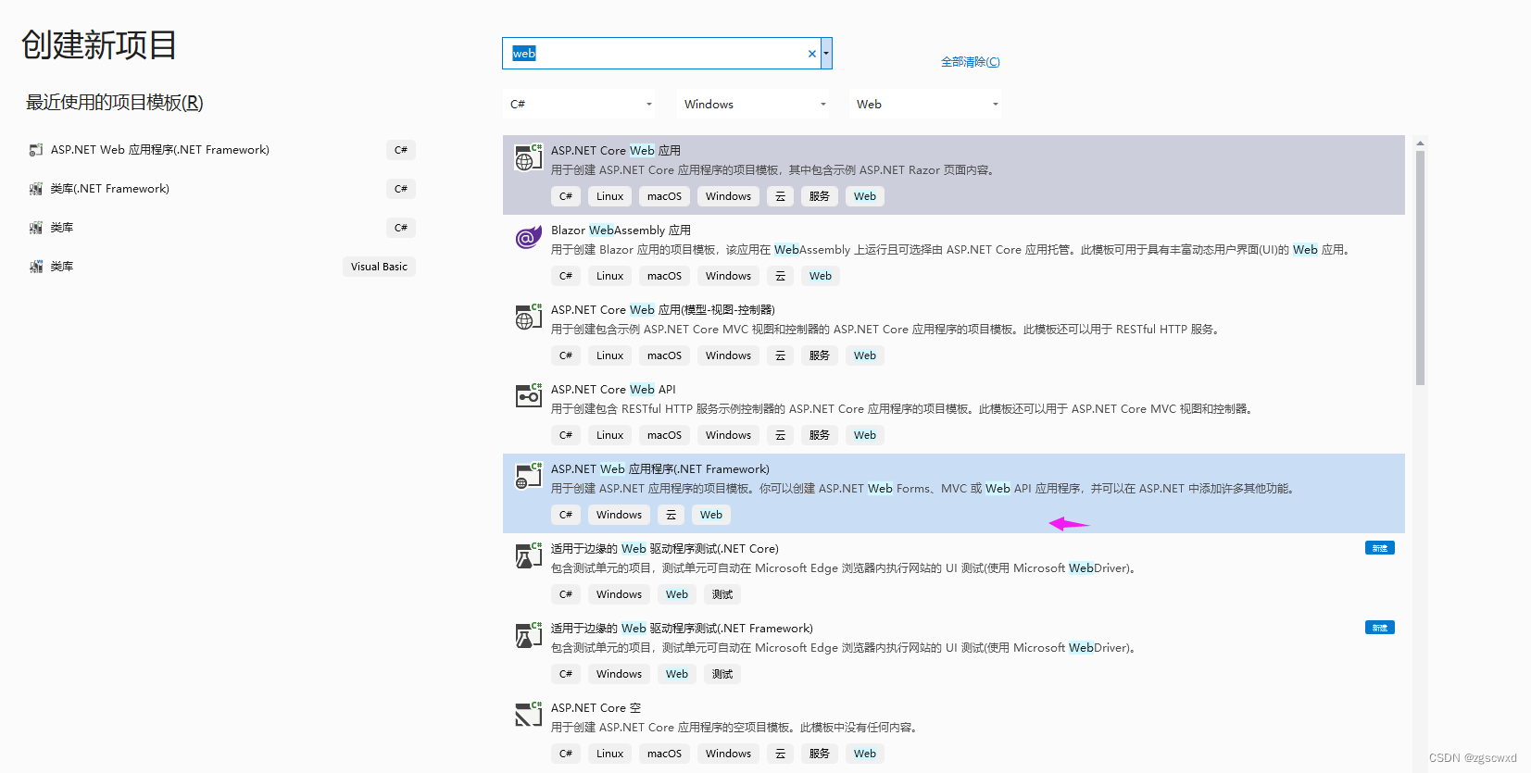Click the ASP.NET Web 应用程序(.NET Framework) list icon
The width and height of the screenshot is (1531, 773).
click(x=528, y=476)
